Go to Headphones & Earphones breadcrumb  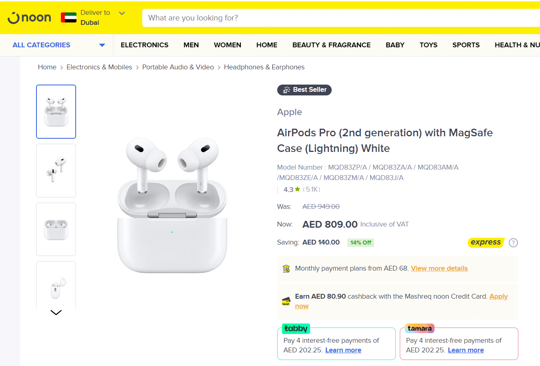pyautogui.click(x=264, y=67)
